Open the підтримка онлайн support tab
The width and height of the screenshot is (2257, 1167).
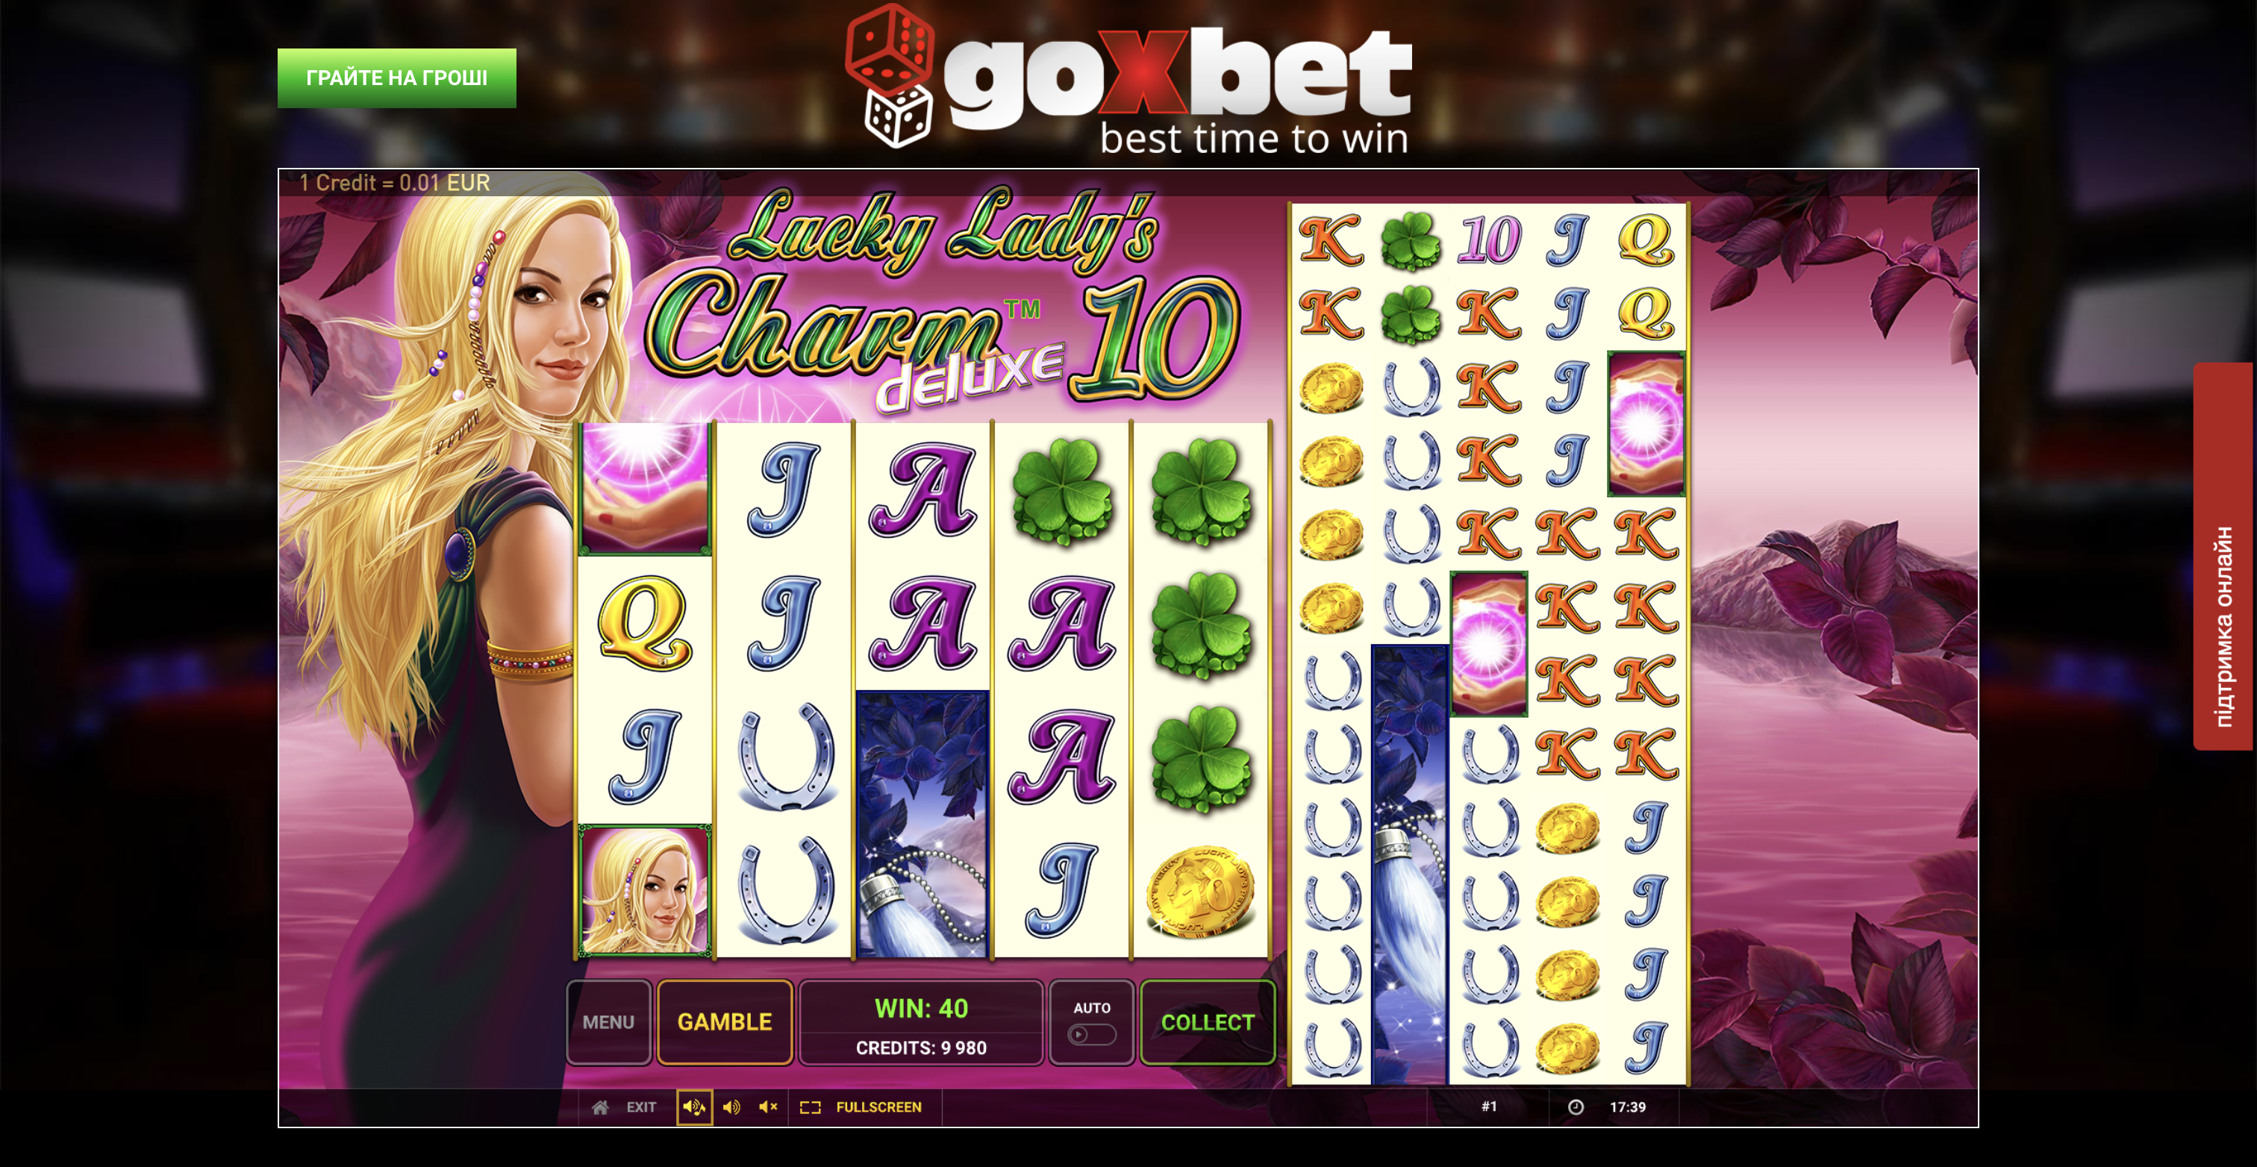[2223, 555]
